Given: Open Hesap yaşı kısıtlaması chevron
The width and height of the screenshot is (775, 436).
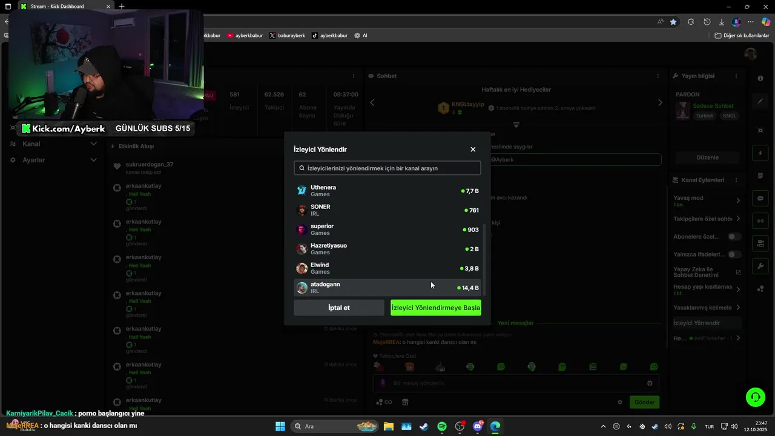Looking at the screenshot, I should click(738, 289).
